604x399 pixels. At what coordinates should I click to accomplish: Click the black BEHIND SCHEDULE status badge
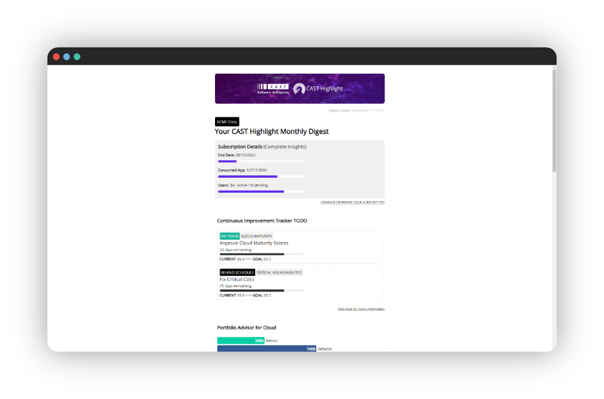(x=237, y=272)
